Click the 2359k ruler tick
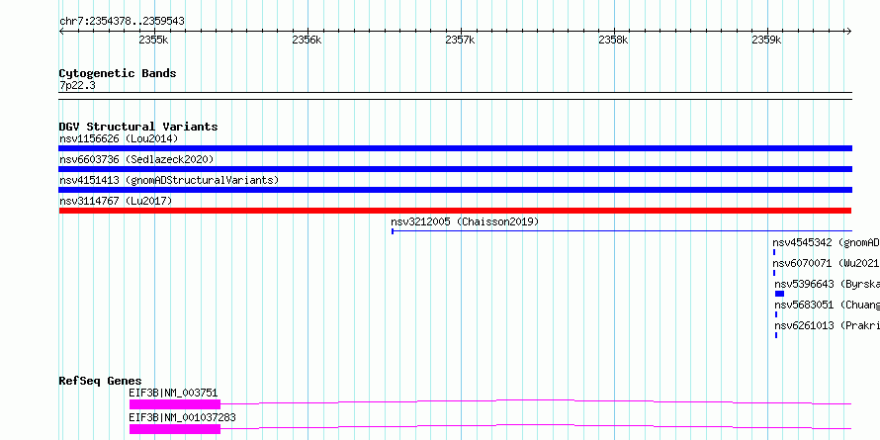The height and width of the screenshot is (440, 880). point(766,41)
